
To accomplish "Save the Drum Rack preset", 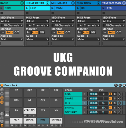I will click(x=124, y=85).
